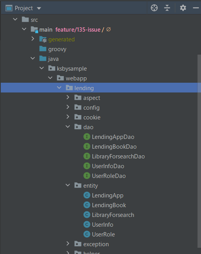Viewport: 201px width, 254px height.
Task: Click the generated sources folder icon
Action: [43, 39]
